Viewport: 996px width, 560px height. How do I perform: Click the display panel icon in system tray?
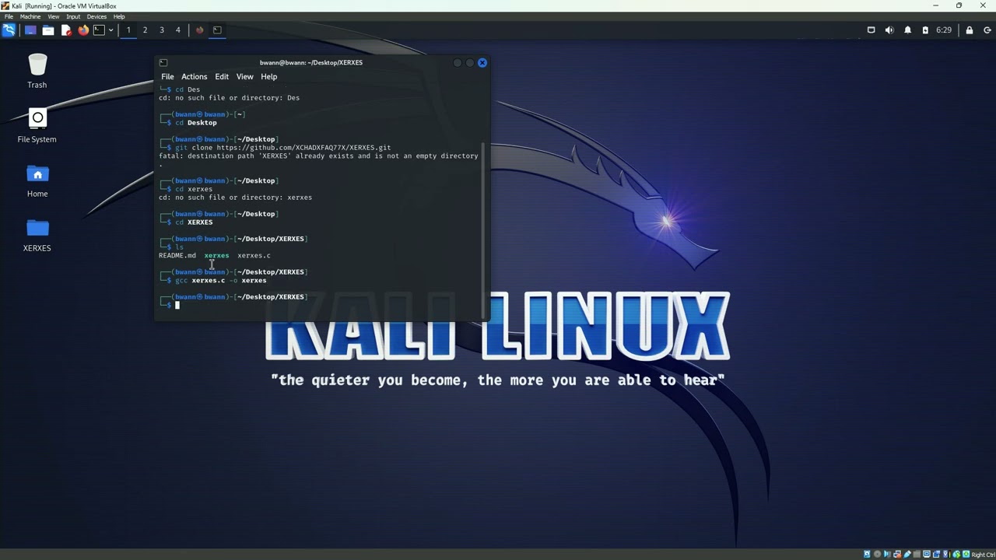pos(871,30)
